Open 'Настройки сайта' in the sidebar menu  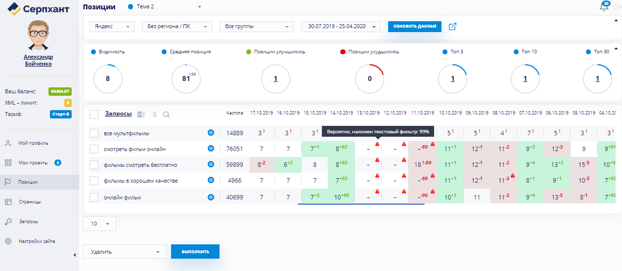[x=37, y=241]
